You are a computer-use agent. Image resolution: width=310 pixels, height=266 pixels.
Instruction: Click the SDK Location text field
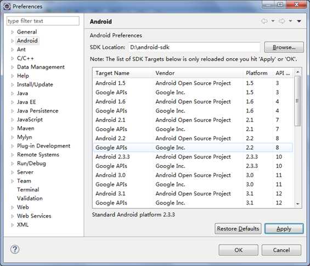click(194, 47)
